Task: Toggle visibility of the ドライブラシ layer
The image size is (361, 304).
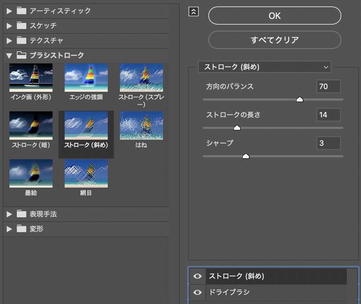Action: coord(197,292)
